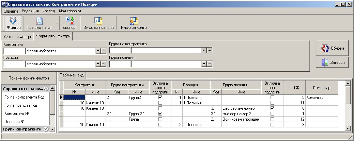
Task: Open the Позиция combo box dropdown
Action: [98, 64]
